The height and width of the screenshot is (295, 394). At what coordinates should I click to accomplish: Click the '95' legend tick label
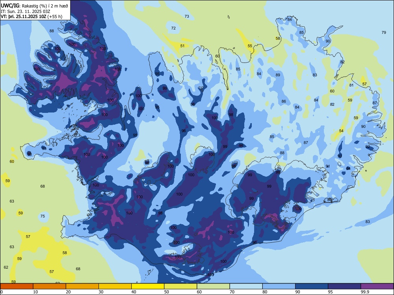(331, 292)
